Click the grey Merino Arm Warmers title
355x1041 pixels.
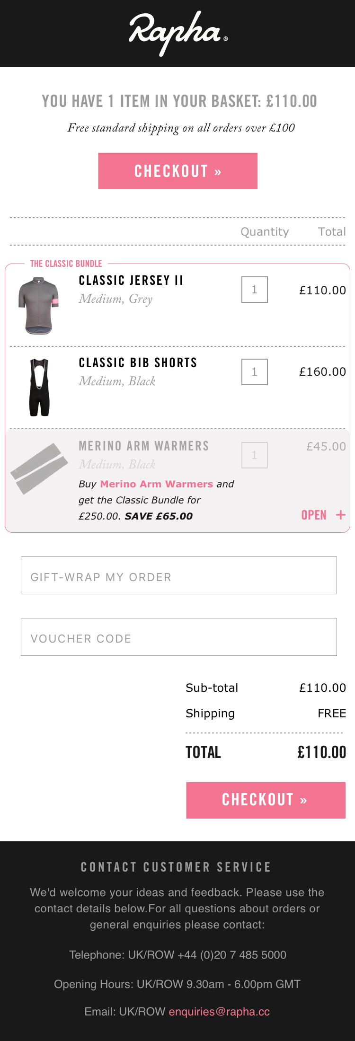(144, 446)
